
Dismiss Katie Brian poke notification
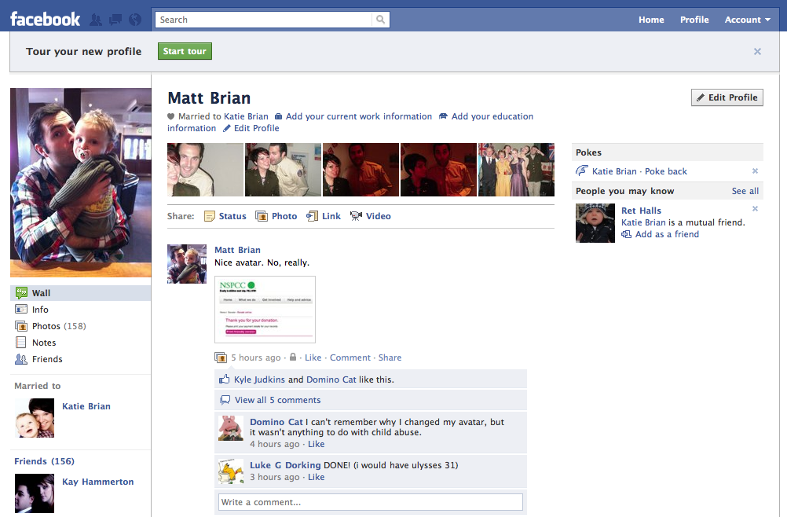click(x=755, y=171)
